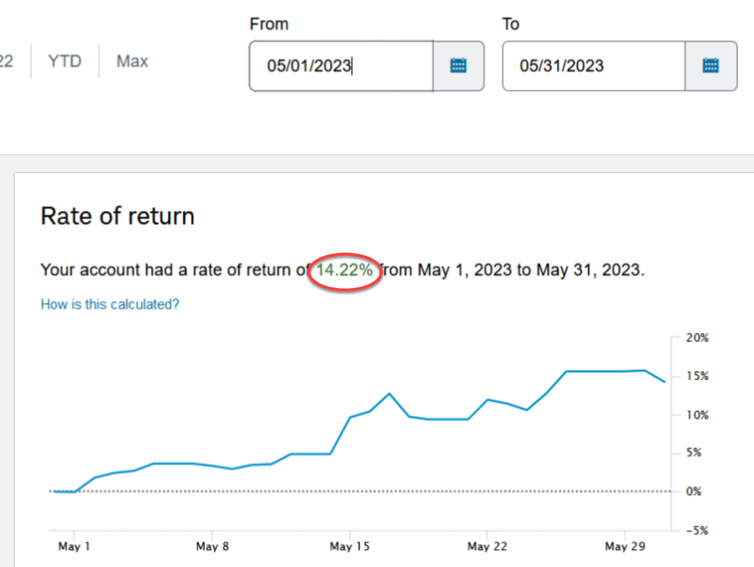Screen dimensions: 754x567
Task: Click the 0% y-axis label
Action: (x=693, y=491)
